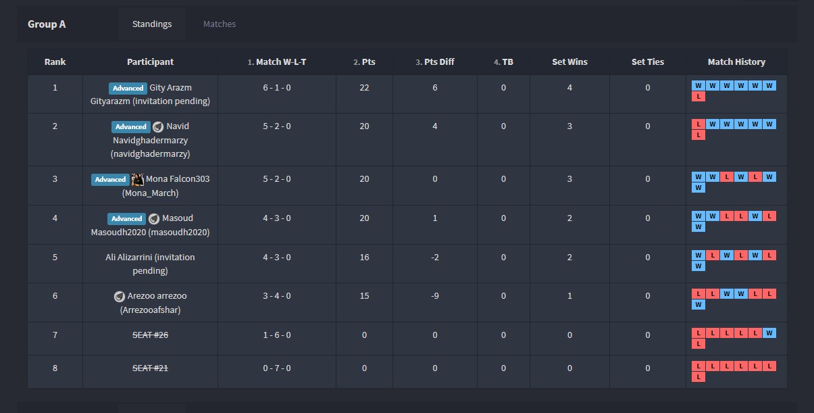
Task: Click the Advanced badge beside Mona Falcon303
Action: tap(110, 179)
